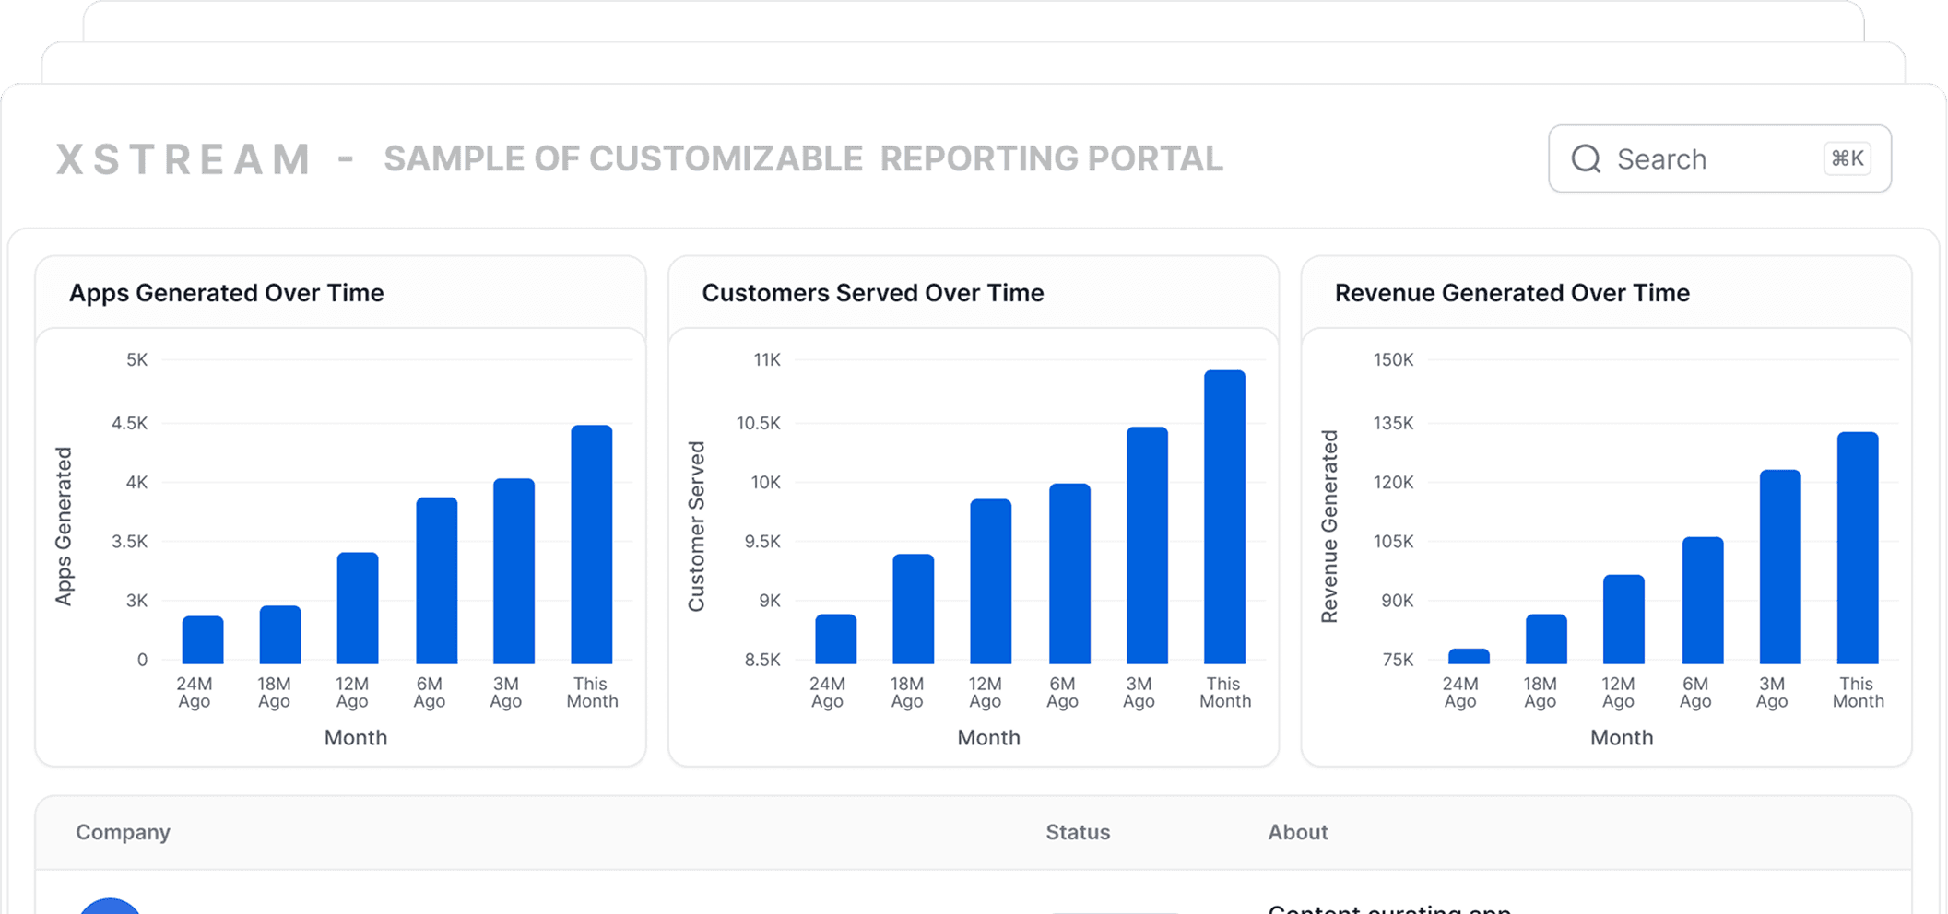Click the 3M Ago bar in Customers Served chart
1948x914 pixels.
pos(1148,545)
